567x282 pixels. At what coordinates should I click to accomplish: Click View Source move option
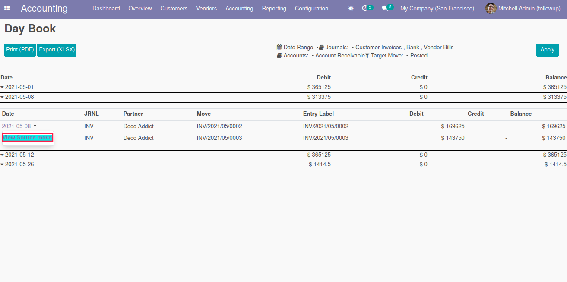[28, 138]
